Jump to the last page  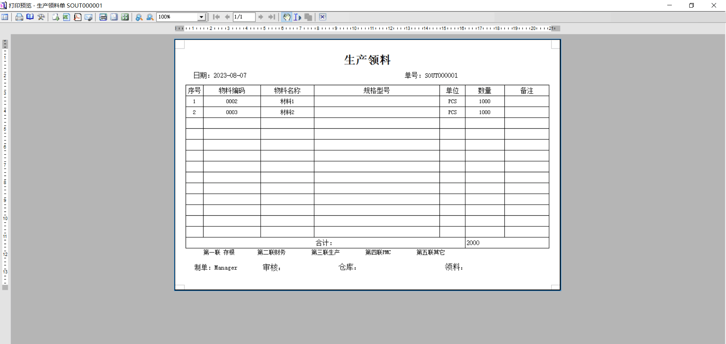[x=272, y=17]
